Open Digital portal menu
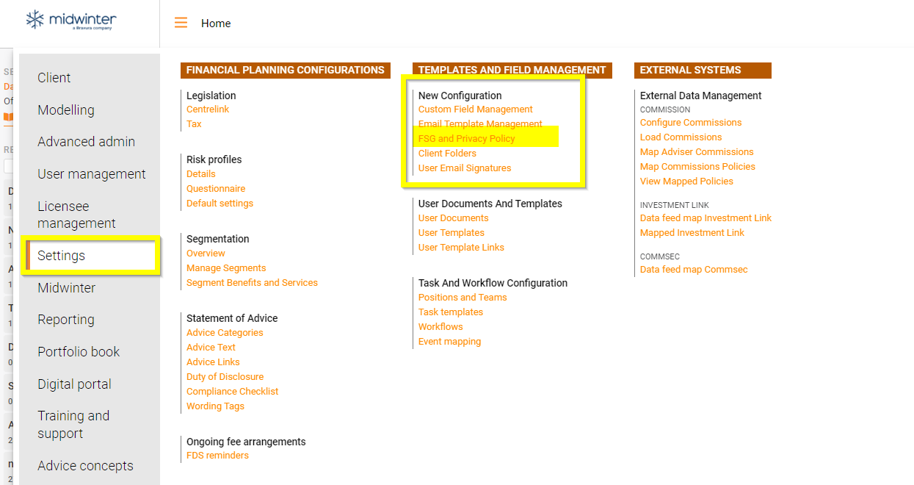Image resolution: width=914 pixels, height=485 pixels. 75,384
